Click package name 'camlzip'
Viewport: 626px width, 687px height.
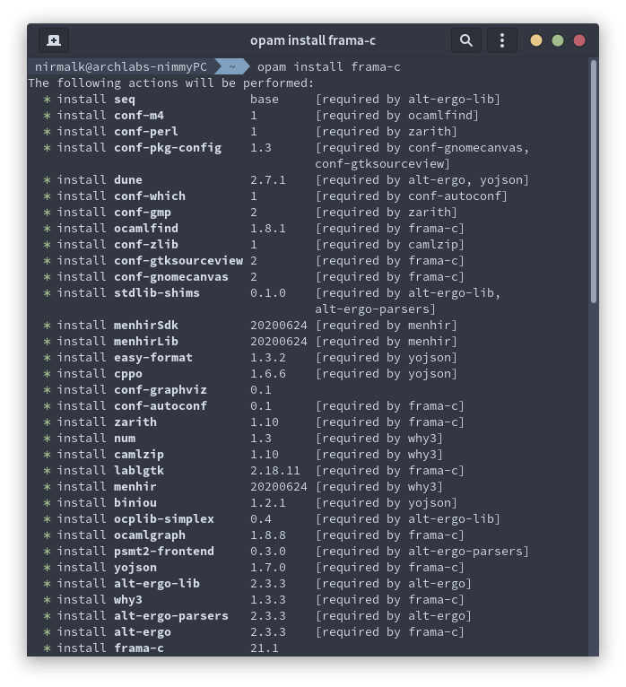coord(139,455)
